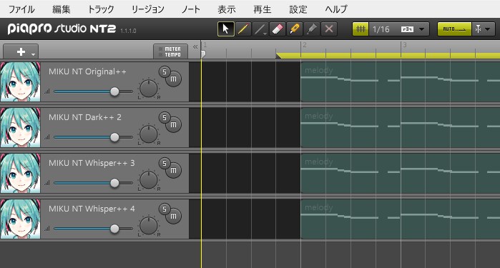Click the MIKU NT Dark++ 2 avatar thumbnail

click(x=21, y=127)
